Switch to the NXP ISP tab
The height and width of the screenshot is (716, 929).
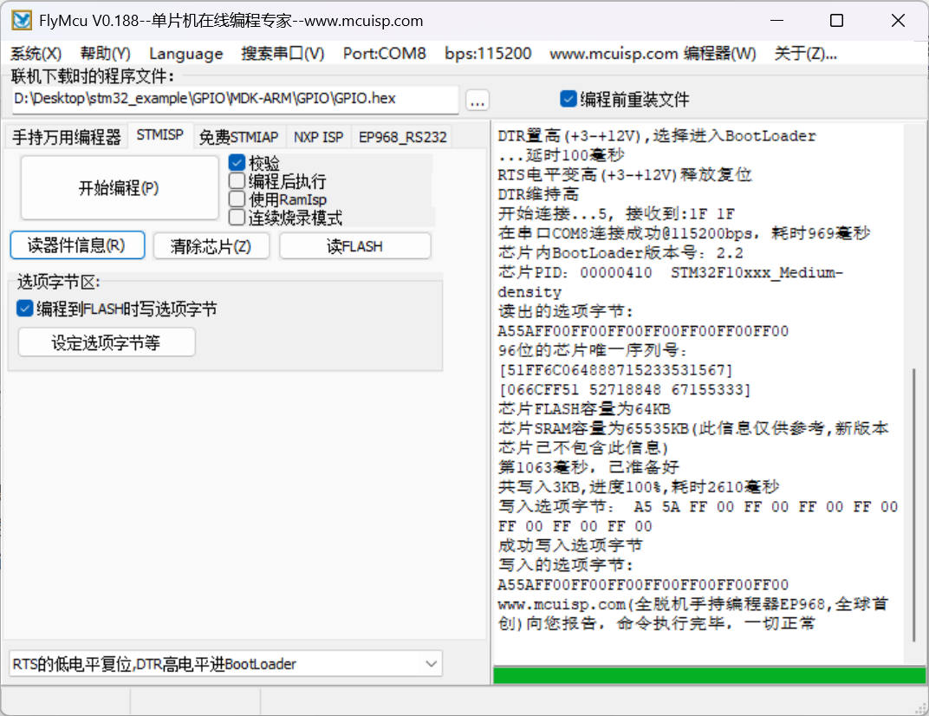319,138
